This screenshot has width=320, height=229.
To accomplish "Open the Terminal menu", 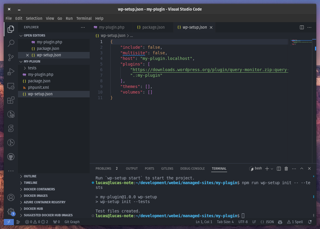I will click(x=84, y=18).
